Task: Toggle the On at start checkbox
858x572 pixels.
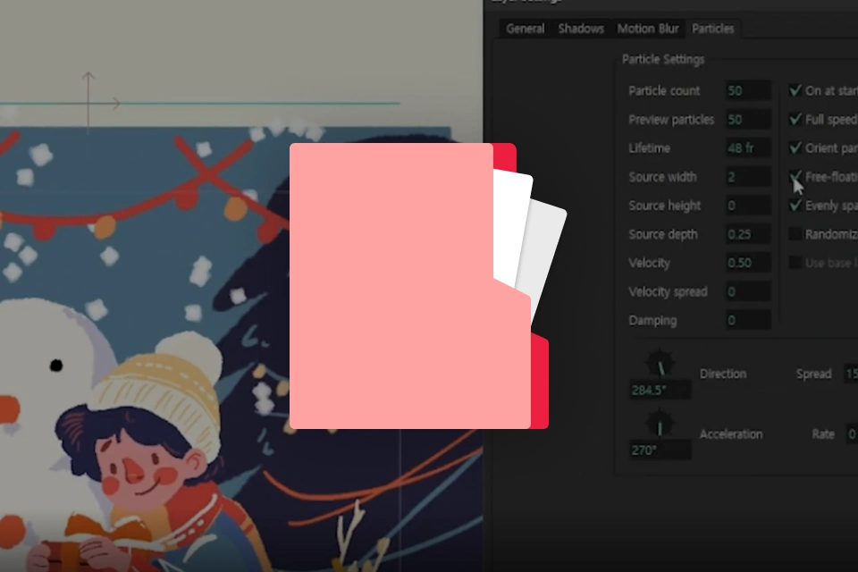Action: [x=795, y=90]
